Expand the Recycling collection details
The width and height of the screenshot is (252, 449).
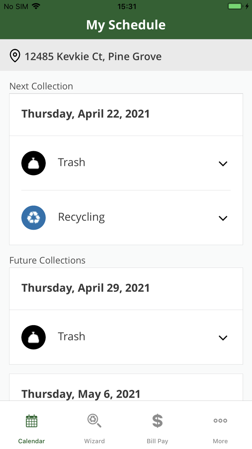[x=223, y=218]
